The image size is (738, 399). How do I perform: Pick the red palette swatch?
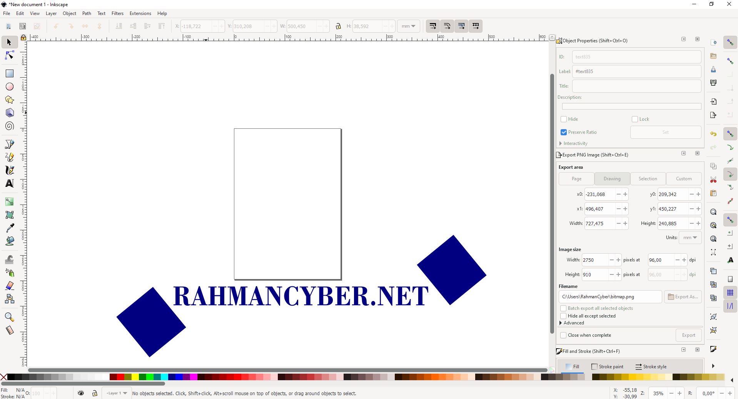click(x=120, y=377)
